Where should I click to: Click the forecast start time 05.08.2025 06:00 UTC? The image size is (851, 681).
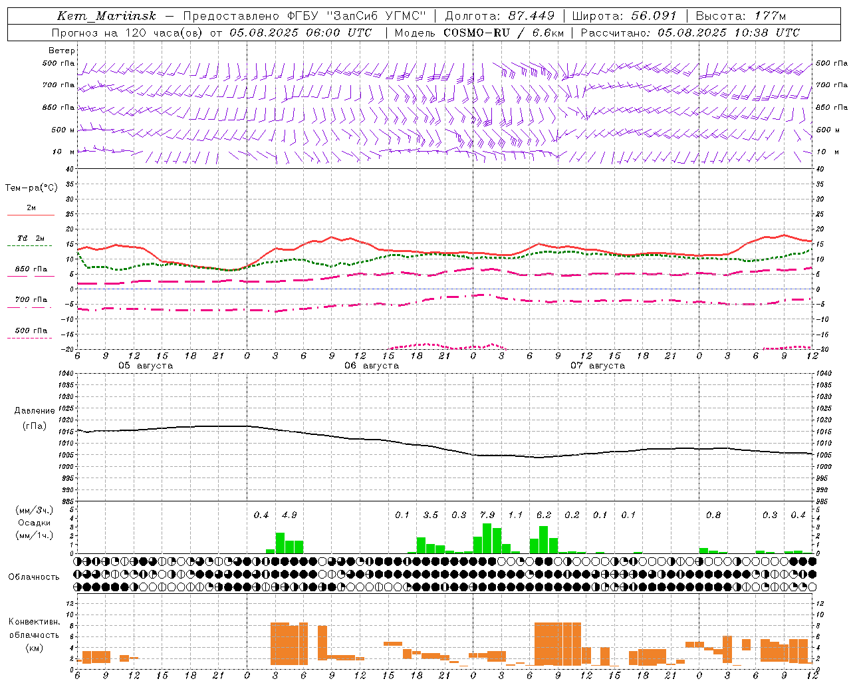(301, 33)
